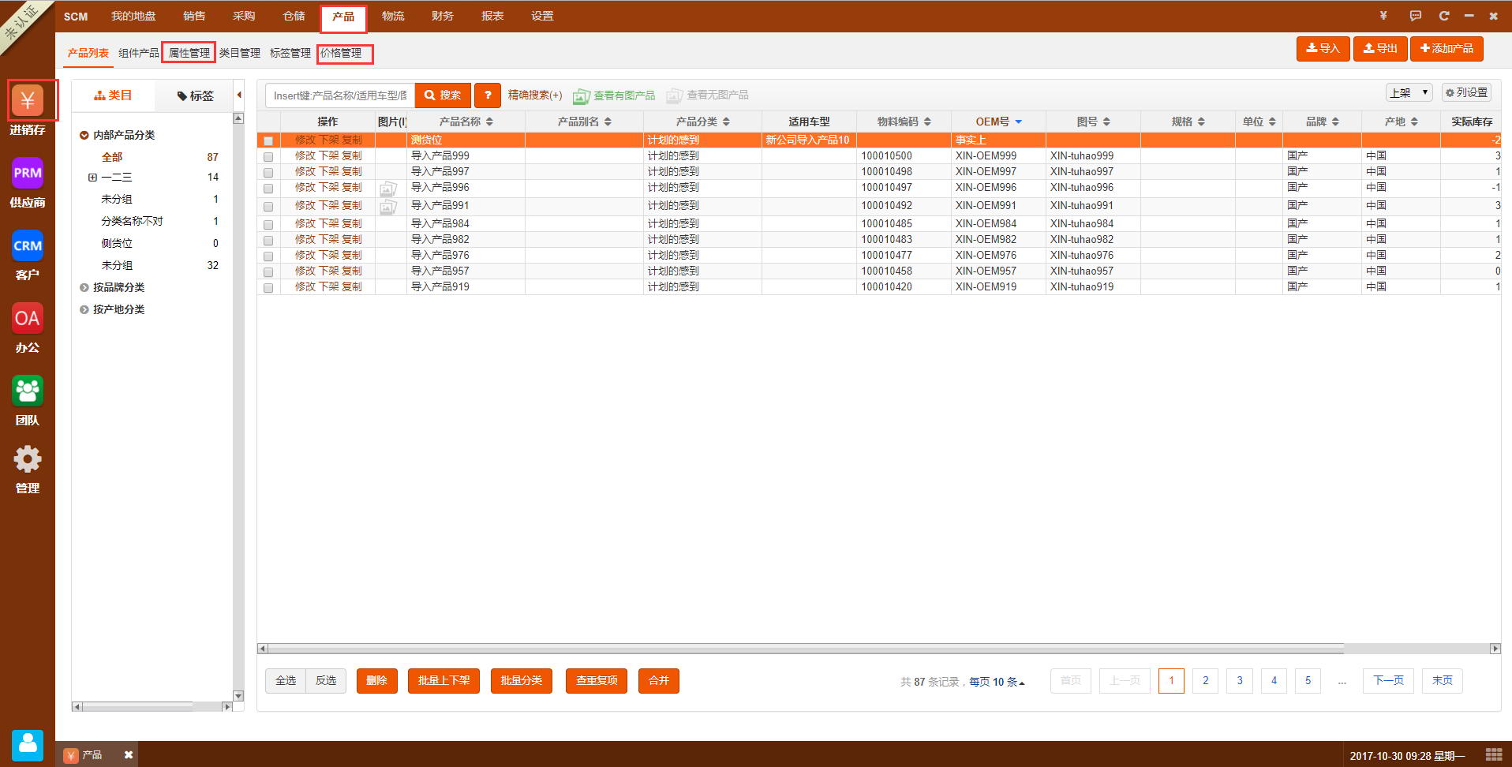Image resolution: width=1512 pixels, height=767 pixels.
Task: Tick the checkbox for 导入产品991
Action: pos(268,207)
